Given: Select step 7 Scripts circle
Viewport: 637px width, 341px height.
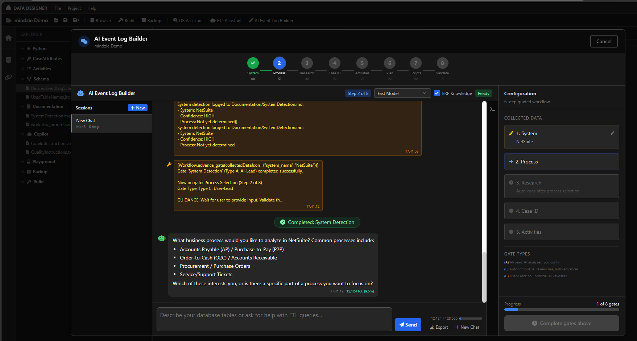Looking at the screenshot, I should pos(416,63).
